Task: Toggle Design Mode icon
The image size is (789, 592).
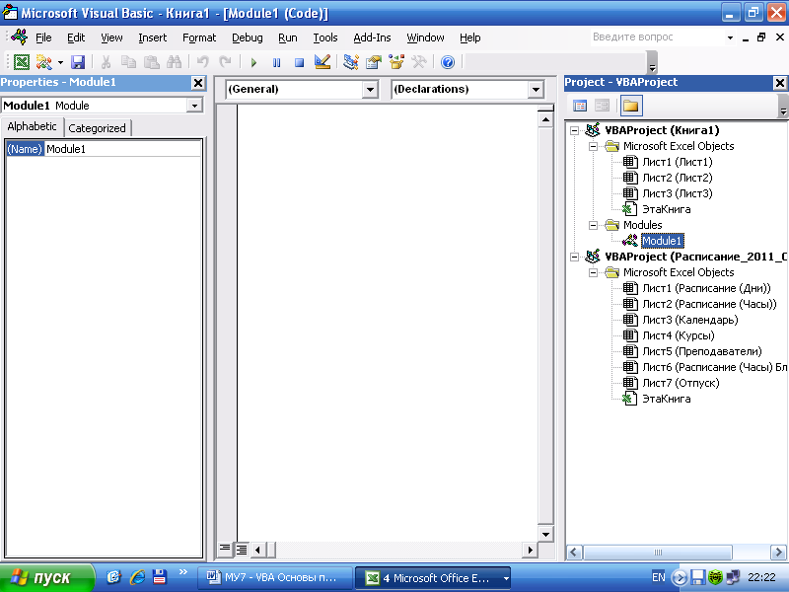Action: 323,62
